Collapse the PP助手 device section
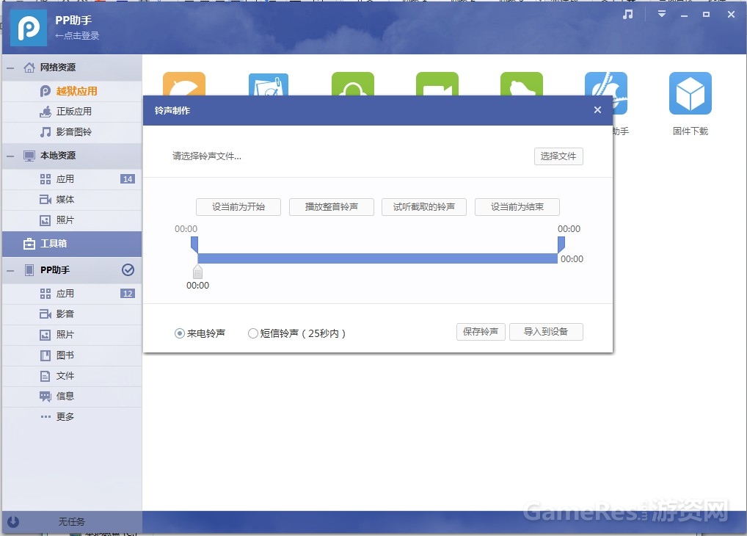 [10, 270]
